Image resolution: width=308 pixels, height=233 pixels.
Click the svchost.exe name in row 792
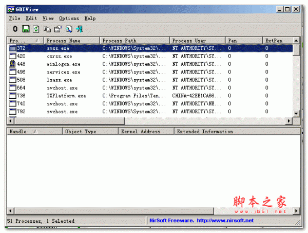point(62,112)
